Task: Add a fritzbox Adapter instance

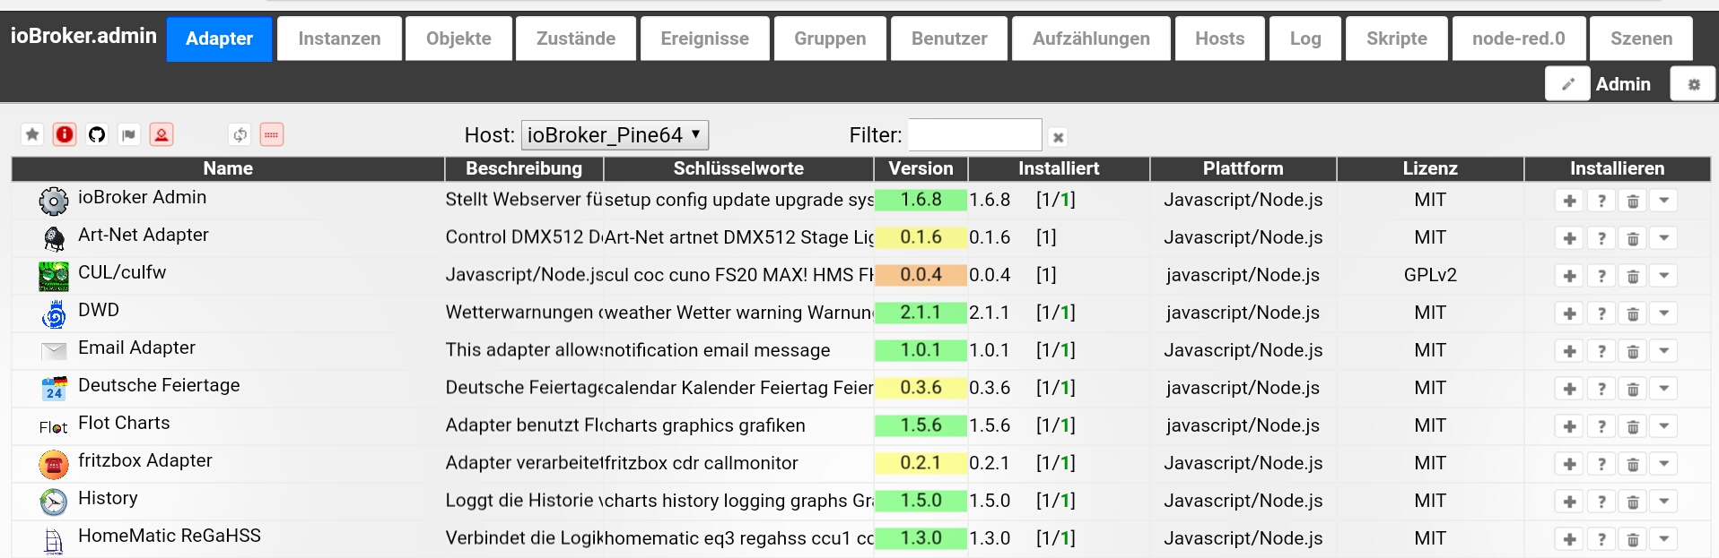Action: point(1569,464)
